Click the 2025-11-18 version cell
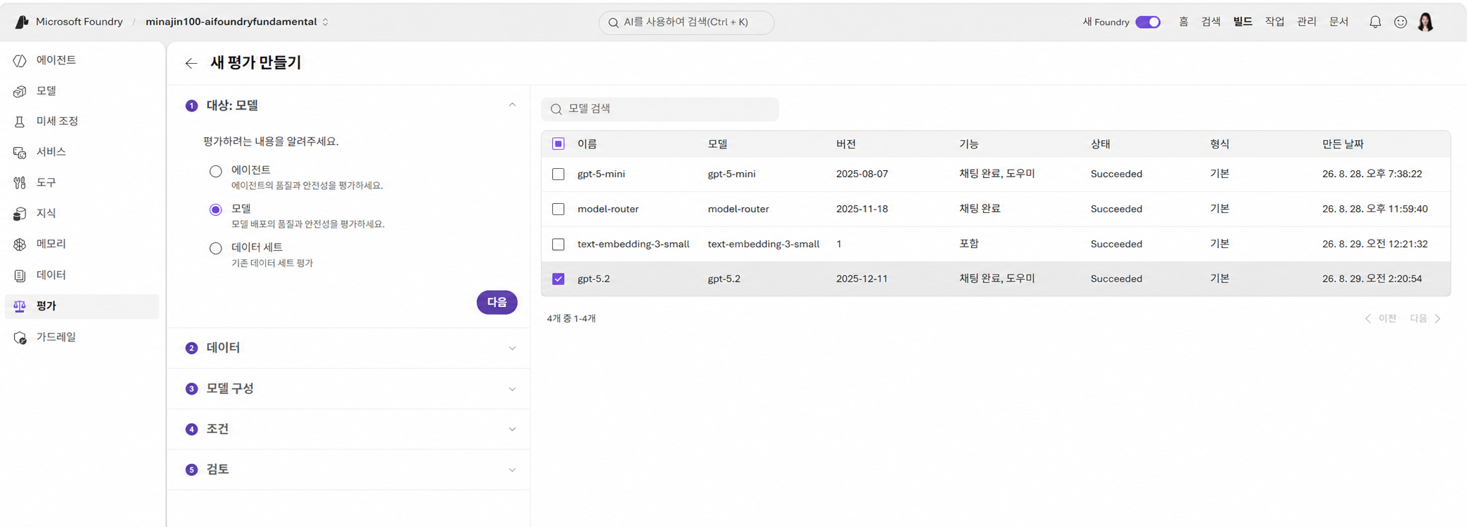This screenshot has height=527, width=1467. click(x=862, y=209)
